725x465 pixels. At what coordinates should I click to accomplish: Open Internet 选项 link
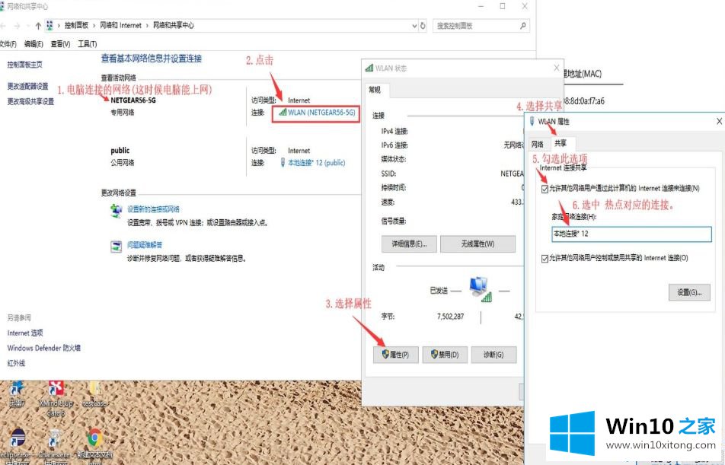click(x=25, y=333)
